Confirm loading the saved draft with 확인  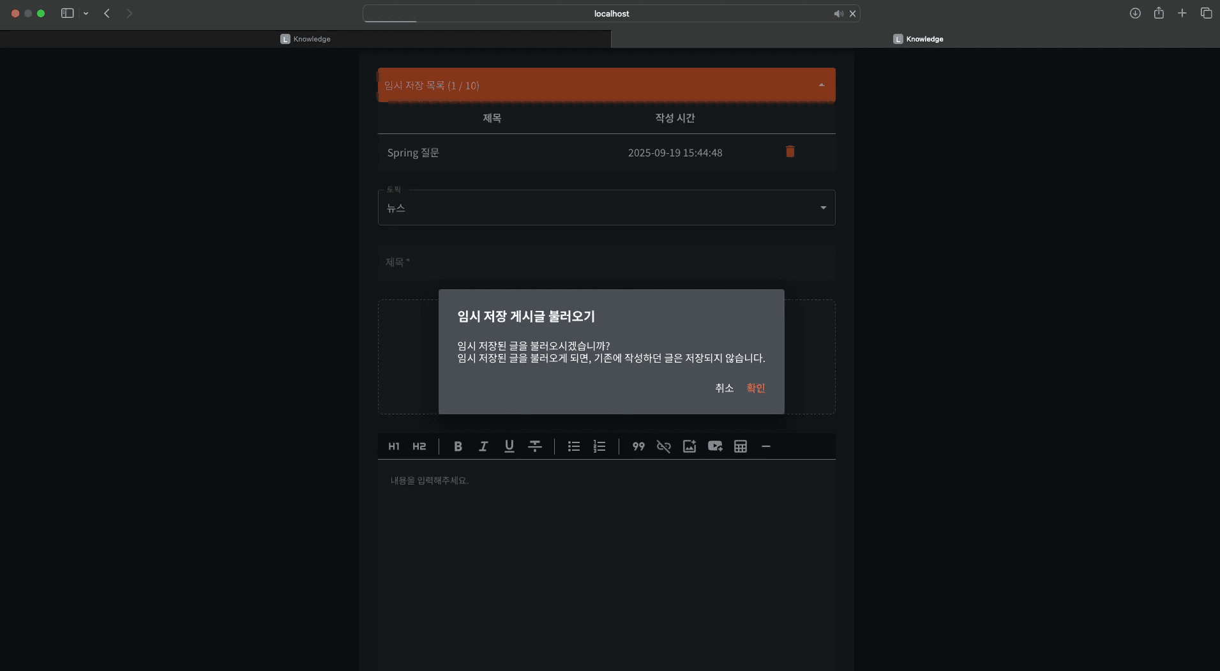[756, 388]
